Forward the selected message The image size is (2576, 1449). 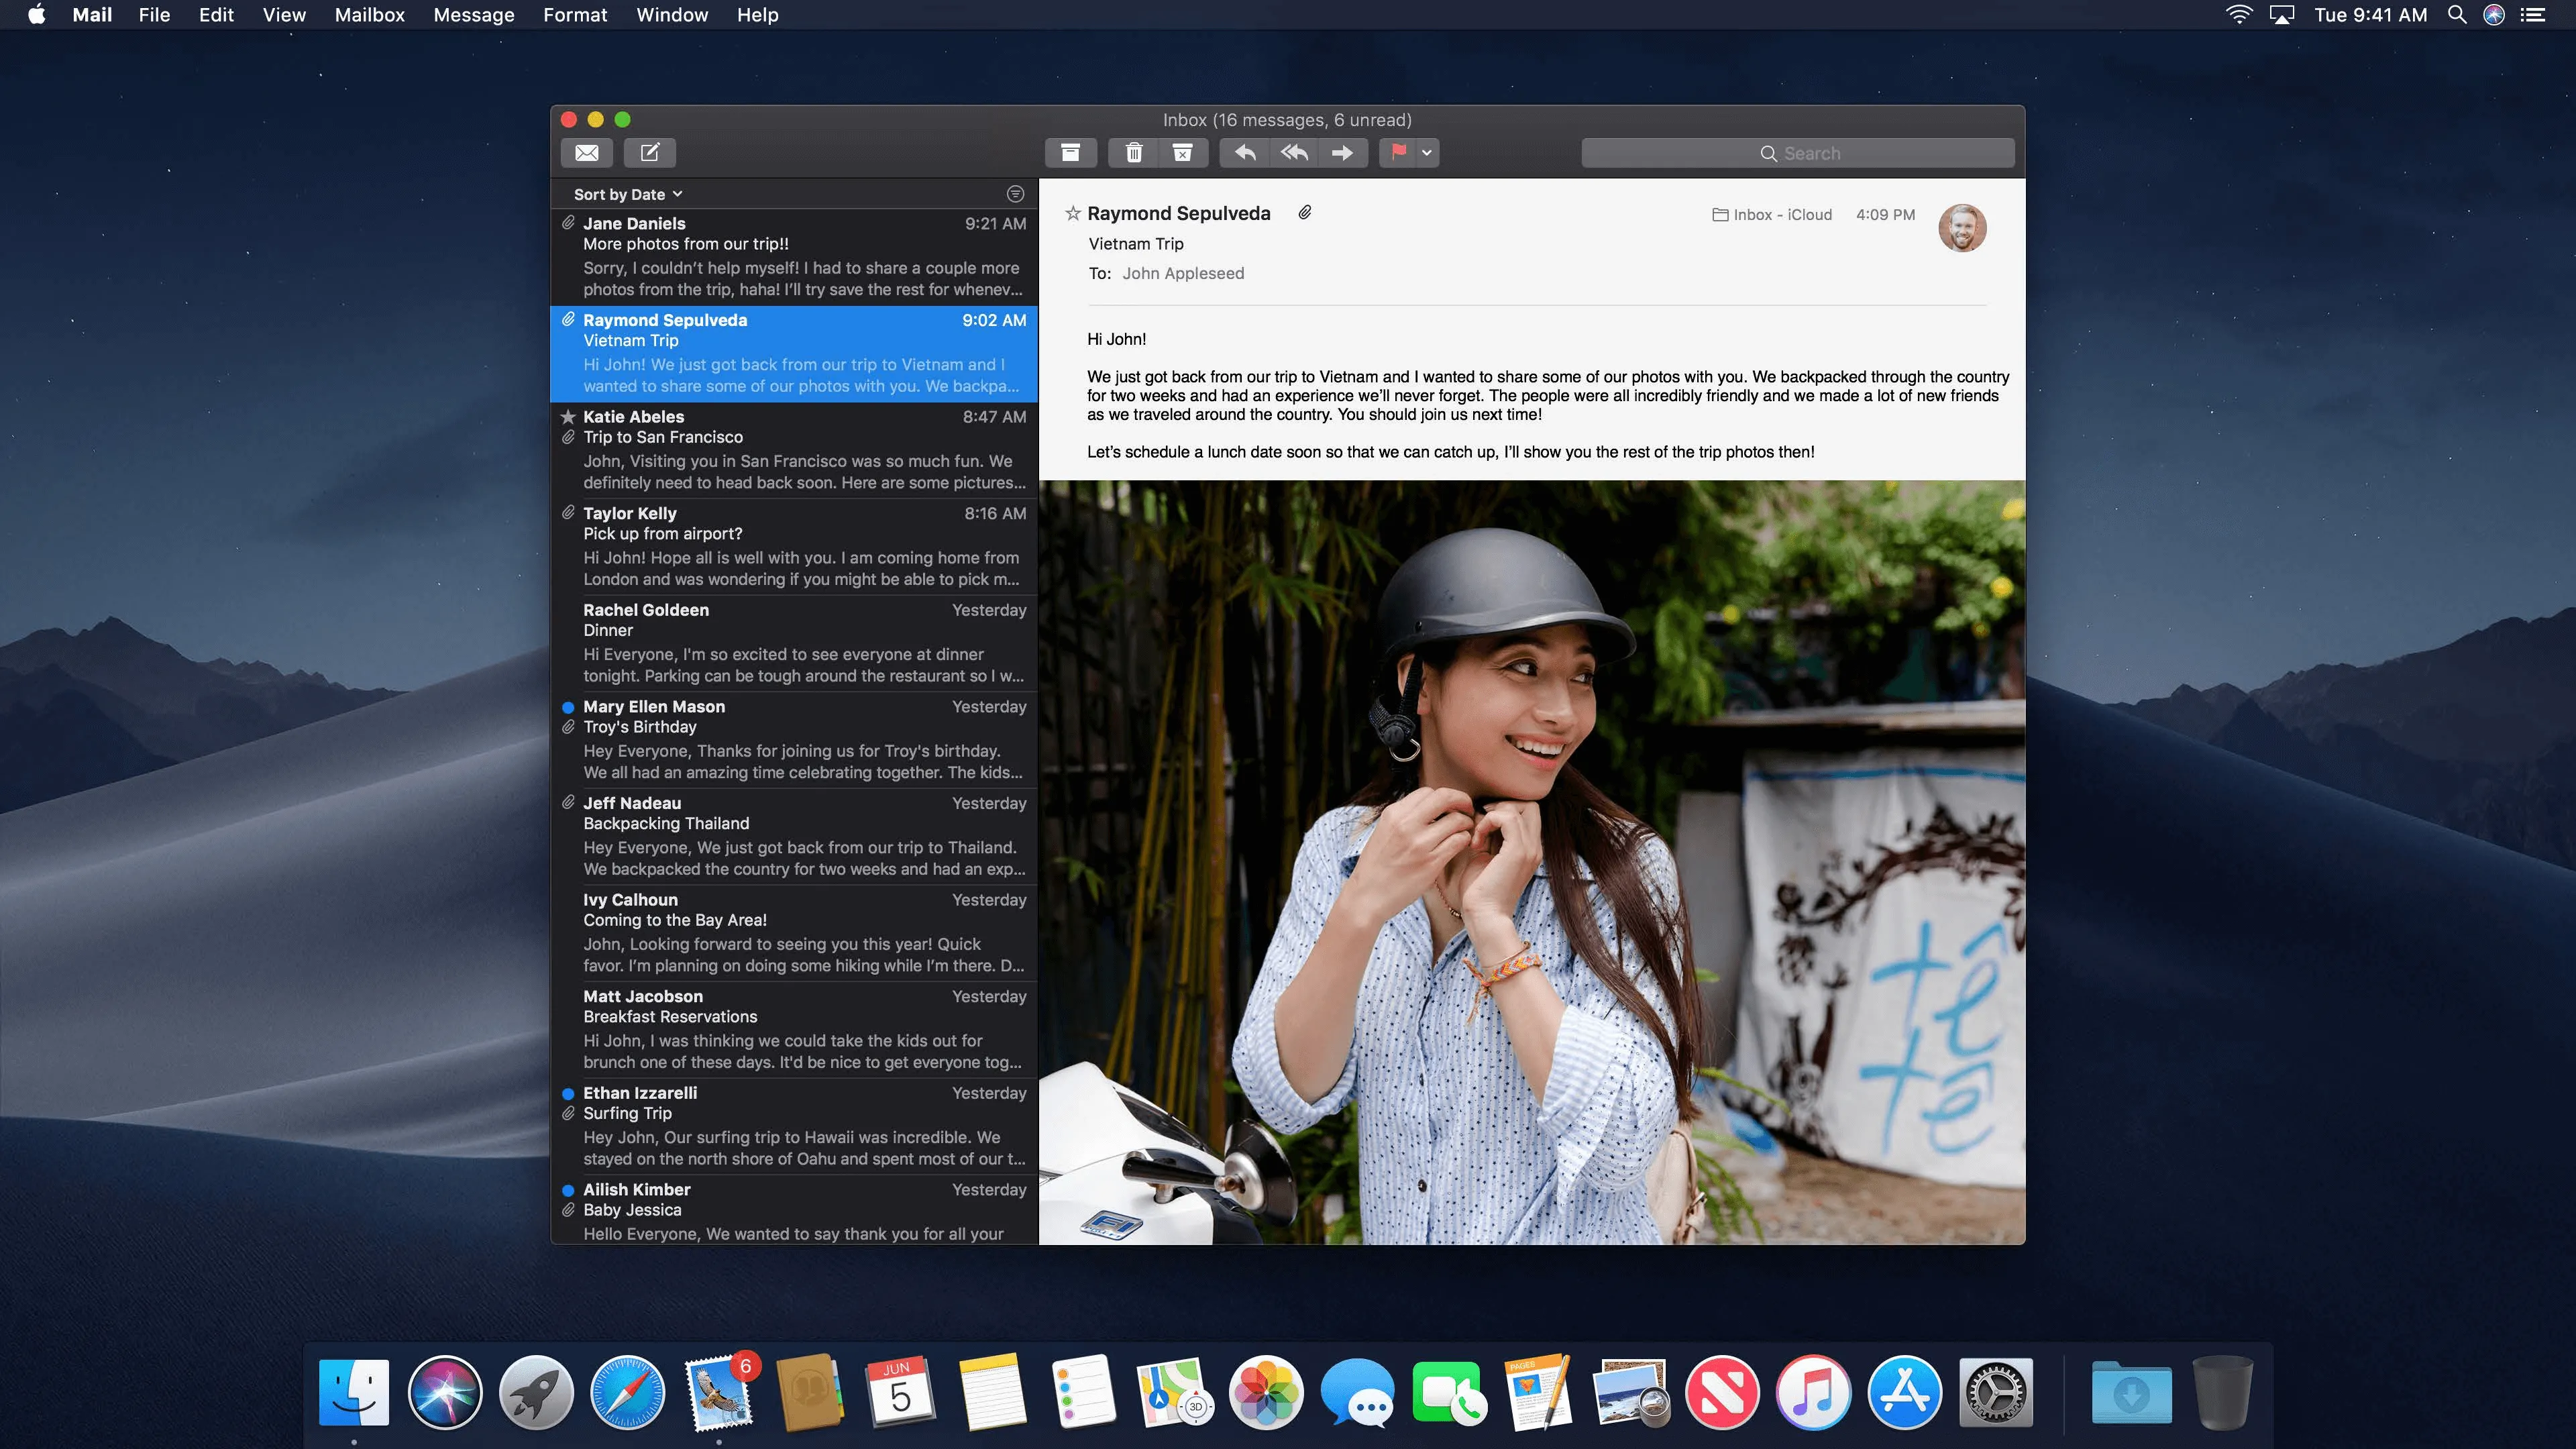point(1342,153)
